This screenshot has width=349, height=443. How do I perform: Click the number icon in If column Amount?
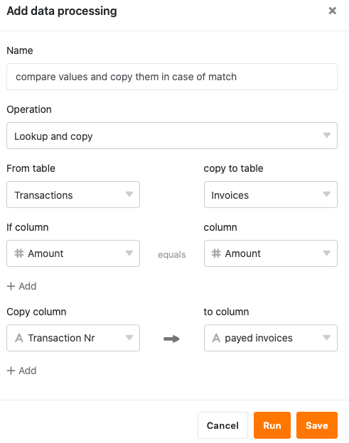click(19, 253)
